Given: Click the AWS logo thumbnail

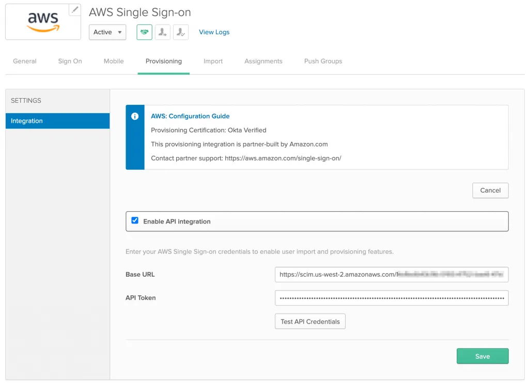Looking at the screenshot, I should pyautogui.click(x=43, y=22).
